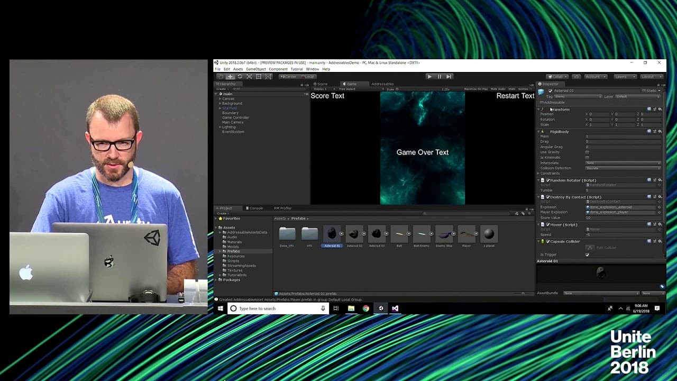The image size is (677, 381).
Task: Select the Hand tool in Unity toolbar
Action: click(x=221, y=77)
